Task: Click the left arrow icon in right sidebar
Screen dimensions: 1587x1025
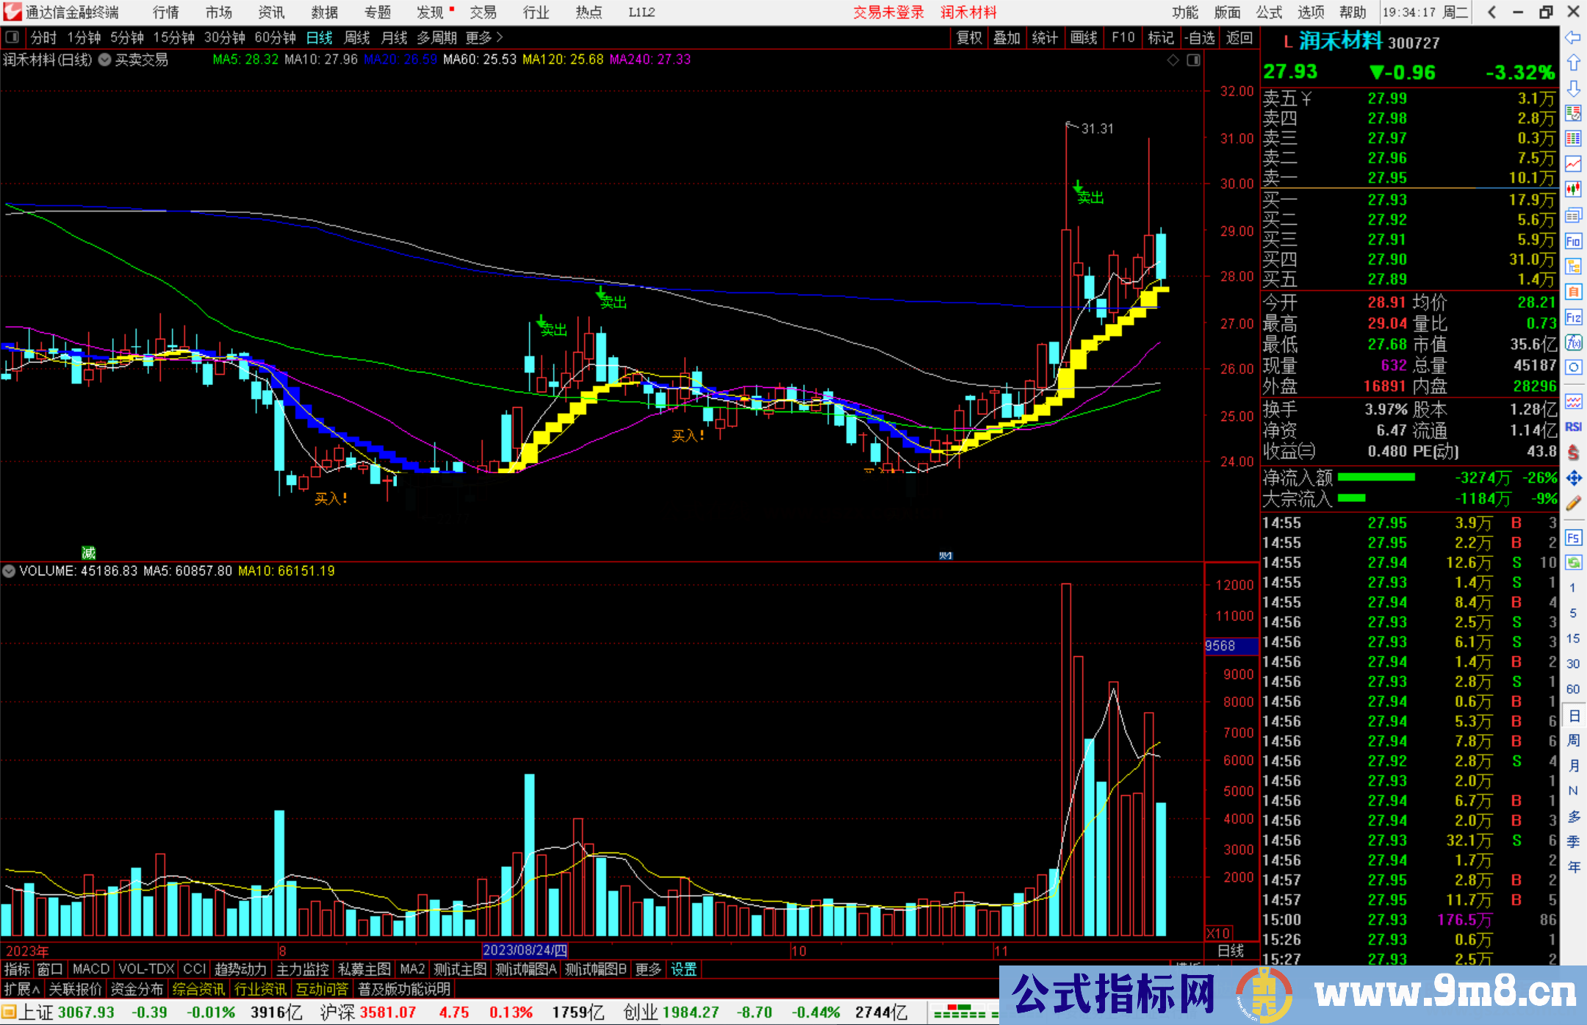Action: click(x=1573, y=37)
